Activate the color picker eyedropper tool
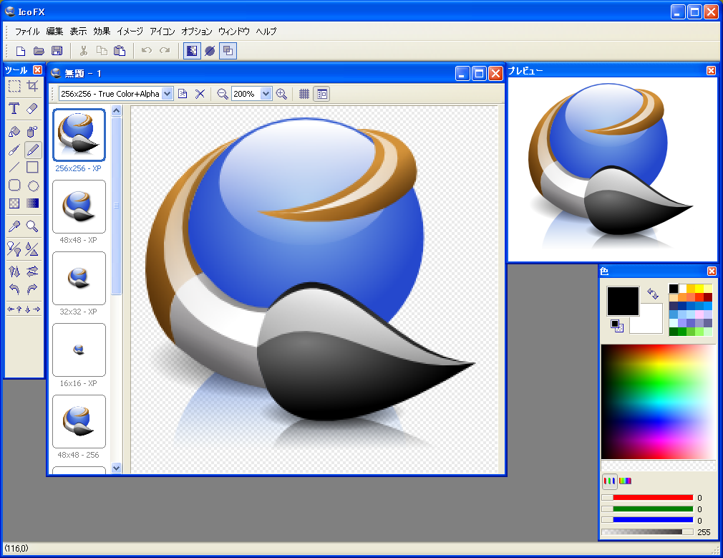723x558 pixels. (x=14, y=226)
